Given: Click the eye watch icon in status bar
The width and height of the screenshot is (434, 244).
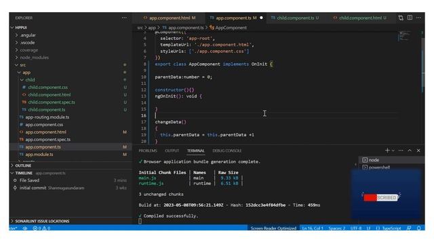Looking at the screenshot, I should 25,228.
